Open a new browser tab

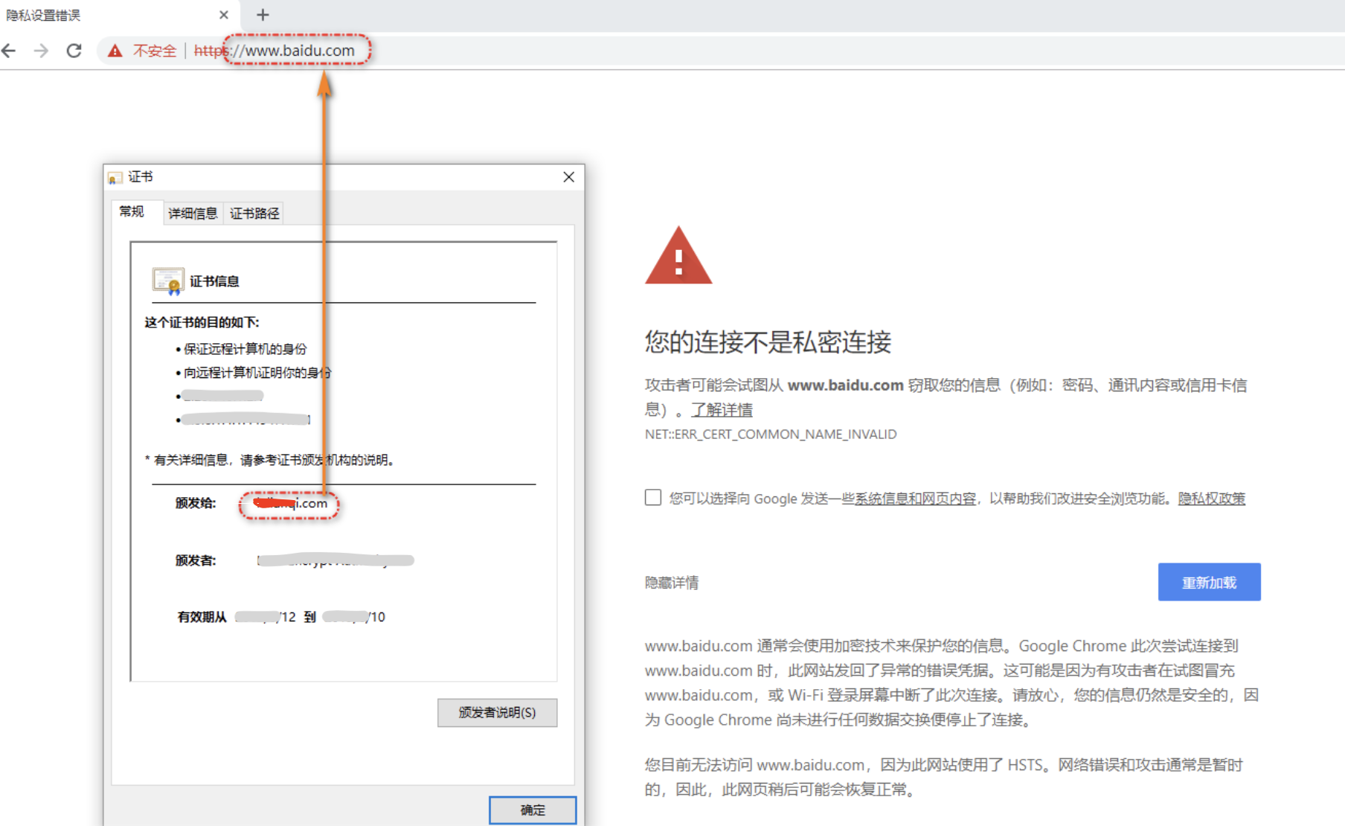263,15
